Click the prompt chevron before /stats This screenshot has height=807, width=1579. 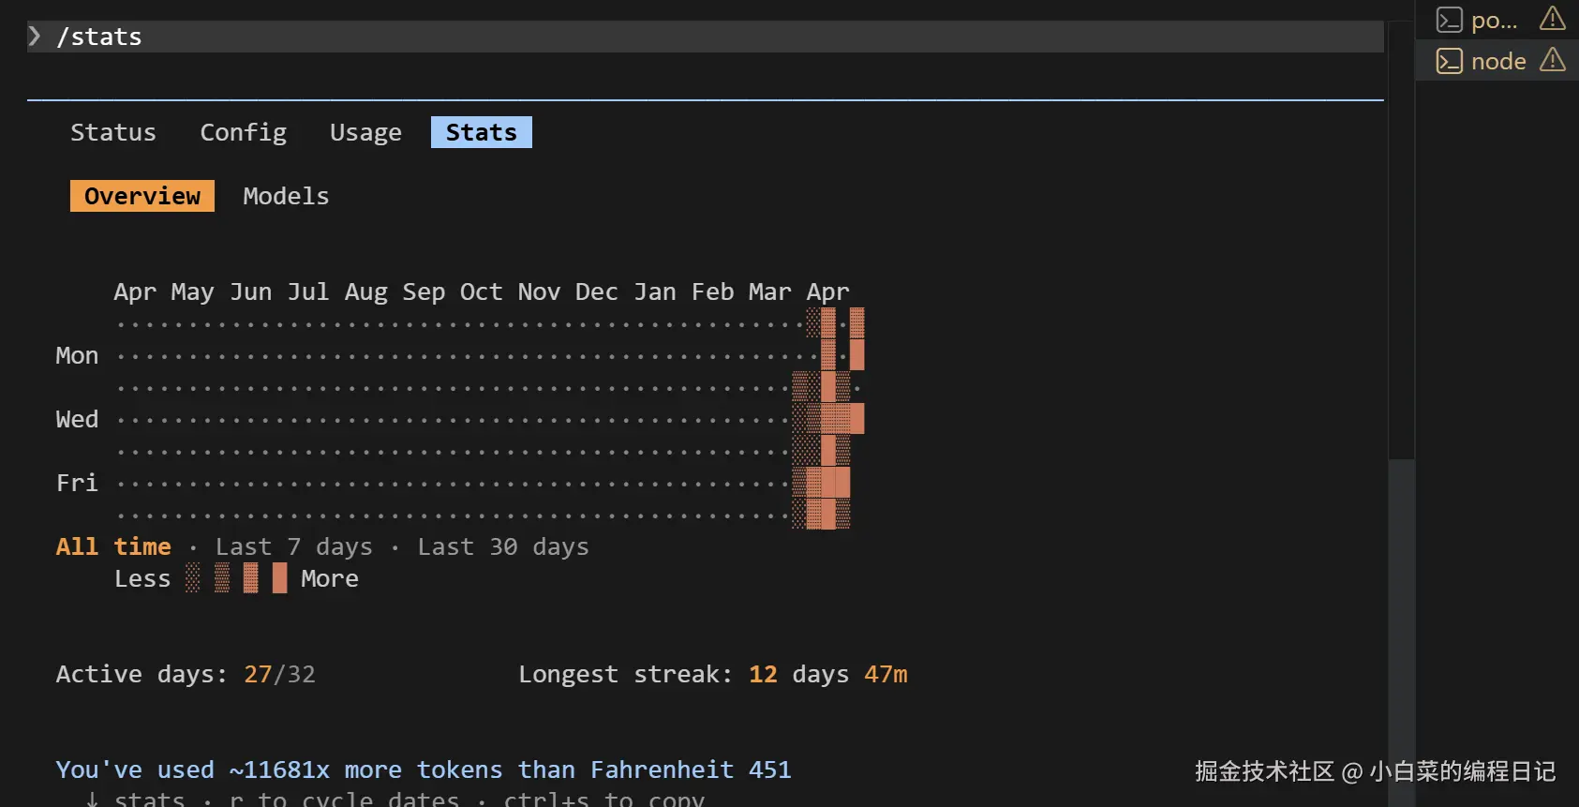(x=35, y=37)
